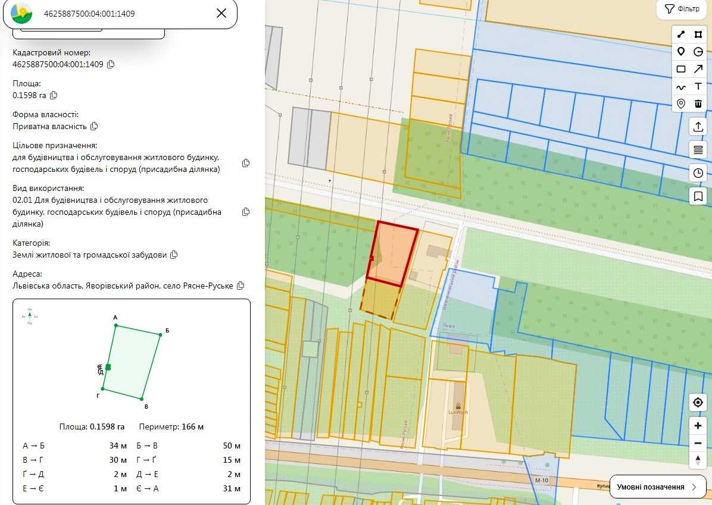The image size is (712, 505).
Task: Select the line measurement tool
Action: pos(680,34)
